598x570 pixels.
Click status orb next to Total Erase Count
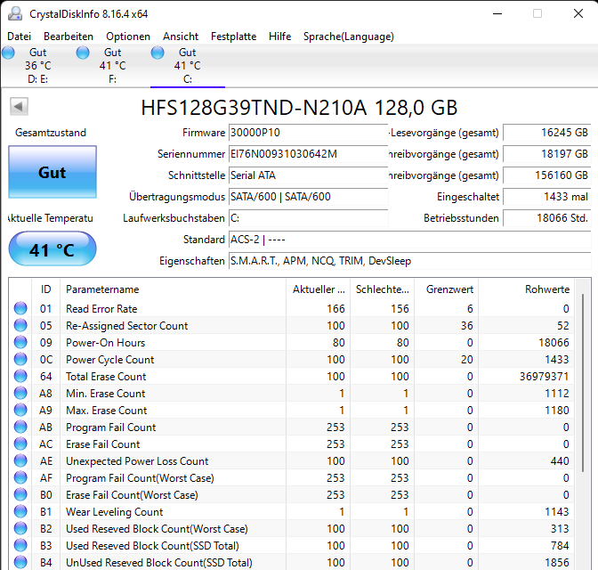point(20,377)
